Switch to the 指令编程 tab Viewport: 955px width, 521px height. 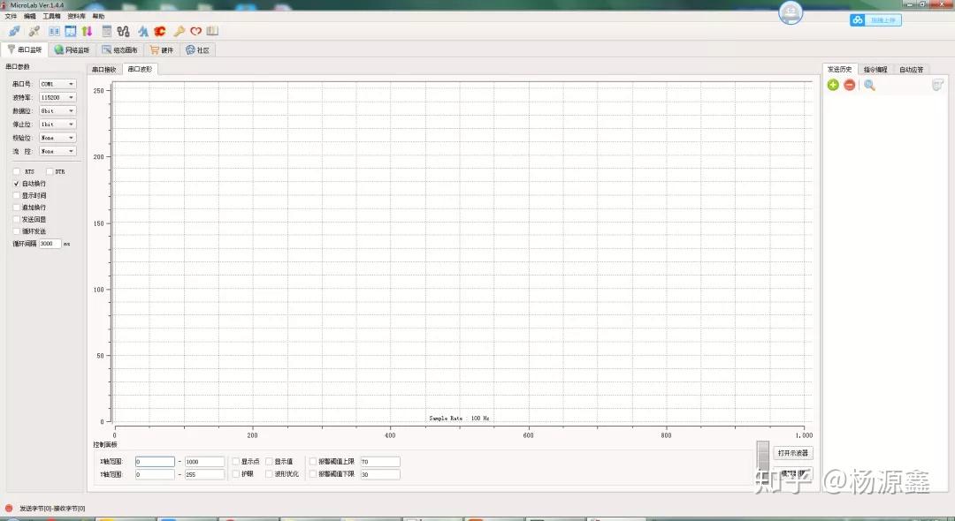(875, 69)
